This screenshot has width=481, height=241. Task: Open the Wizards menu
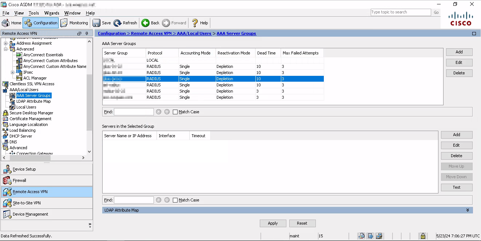tap(52, 13)
